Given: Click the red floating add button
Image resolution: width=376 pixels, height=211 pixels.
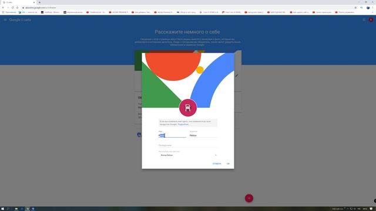Looking at the screenshot, I should pyautogui.click(x=249, y=198).
